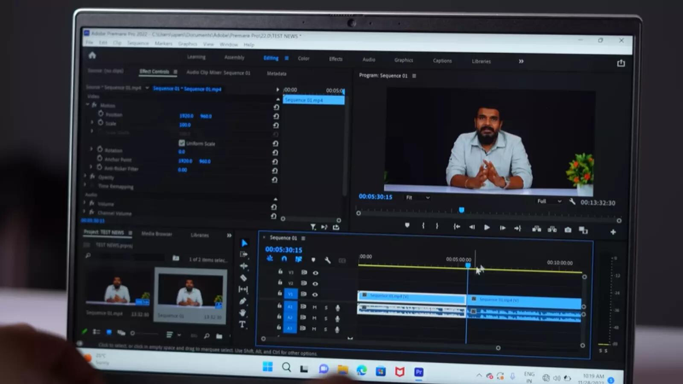Select the Type tool
Screen dimensions: 683x384
click(242, 325)
